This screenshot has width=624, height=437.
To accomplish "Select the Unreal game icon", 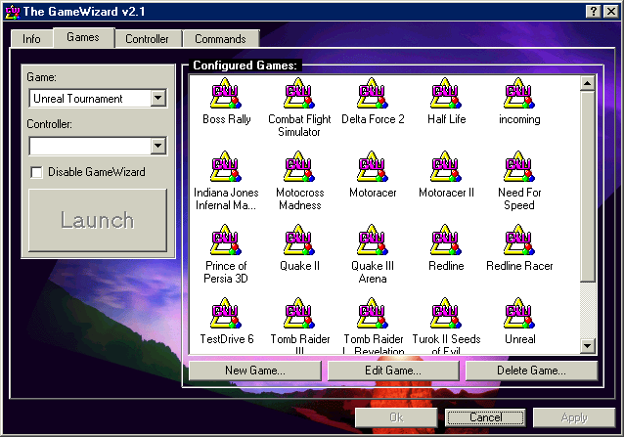I will click(x=519, y=313).
